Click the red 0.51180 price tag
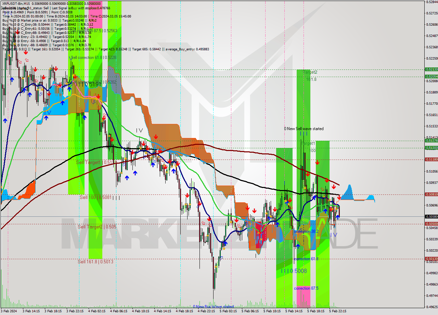The height and width of the screenshot is (315, 438). click(x=431, y=159)
